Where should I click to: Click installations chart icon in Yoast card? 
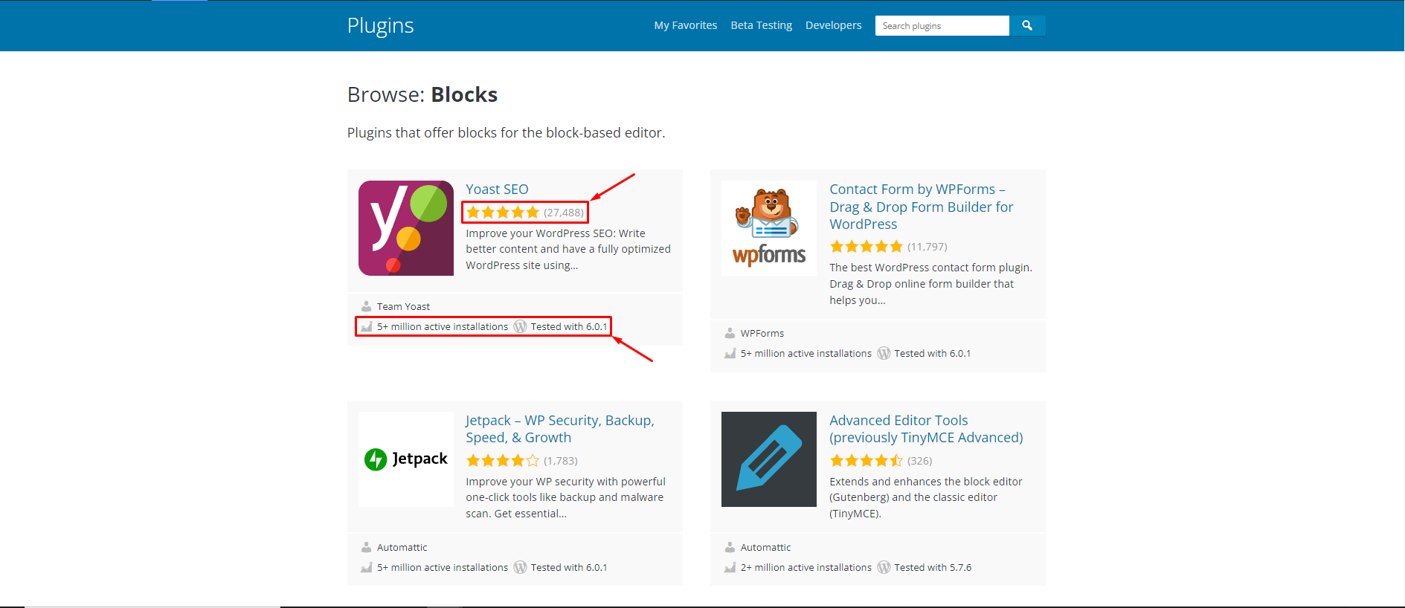coord(367,326)
